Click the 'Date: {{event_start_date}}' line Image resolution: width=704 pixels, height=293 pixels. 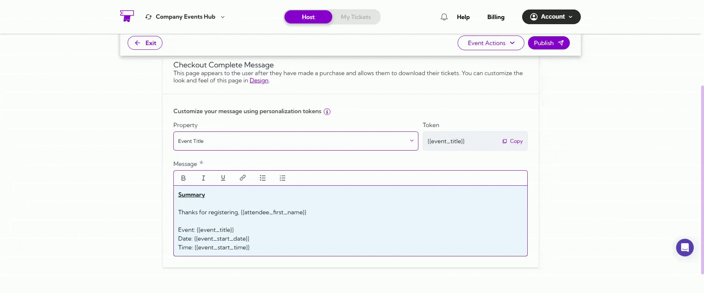(x=213, y=239)
